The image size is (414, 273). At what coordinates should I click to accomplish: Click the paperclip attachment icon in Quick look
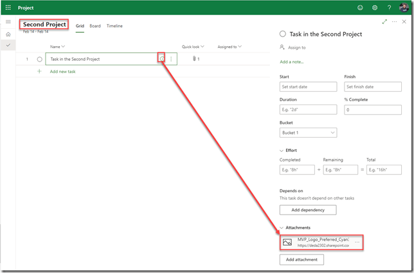point(193,59)
